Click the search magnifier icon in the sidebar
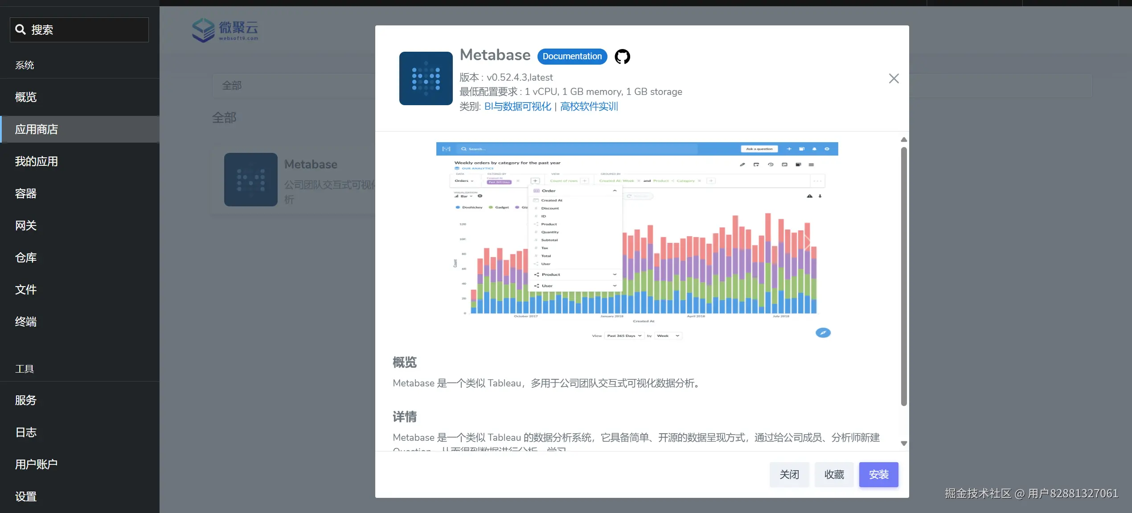 21,29
